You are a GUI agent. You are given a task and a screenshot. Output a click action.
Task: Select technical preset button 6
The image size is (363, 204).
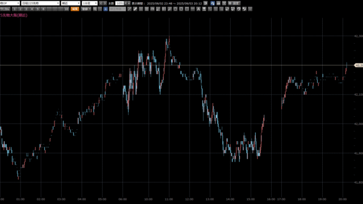(x=43, y=9)
